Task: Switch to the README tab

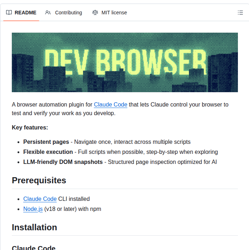Action: point(21,13)
